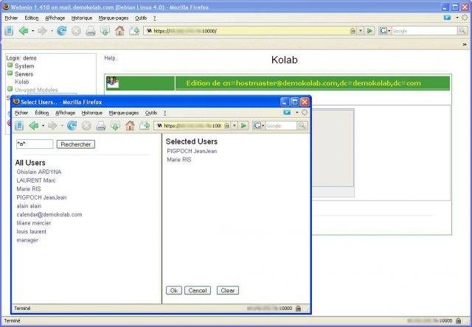Go back in the Select Users window
Image resolution: width=472 pixels, height=327 pixels.
pos(34,126)
